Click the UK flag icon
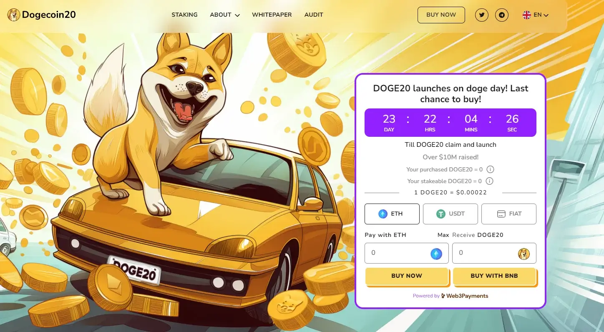 click(527, 15)
